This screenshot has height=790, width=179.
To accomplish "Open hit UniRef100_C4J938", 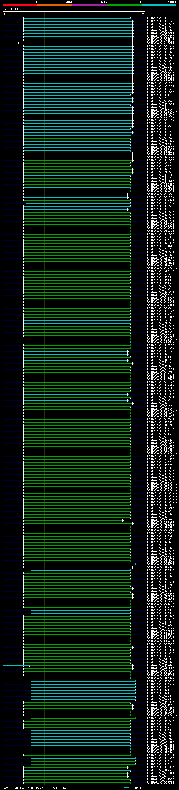I will click(161, 43).
